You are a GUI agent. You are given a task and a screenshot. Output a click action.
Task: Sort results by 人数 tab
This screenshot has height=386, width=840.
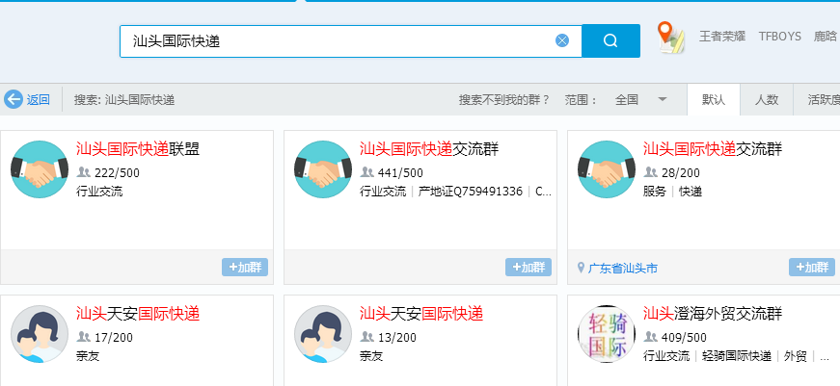[767, 99]
